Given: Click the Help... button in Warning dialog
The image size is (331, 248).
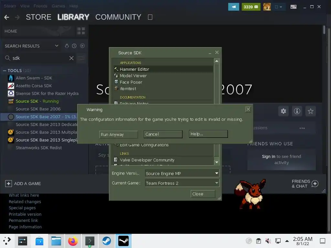Looking at the screenshot, I should pyautogui.click(x=208, y=134).
